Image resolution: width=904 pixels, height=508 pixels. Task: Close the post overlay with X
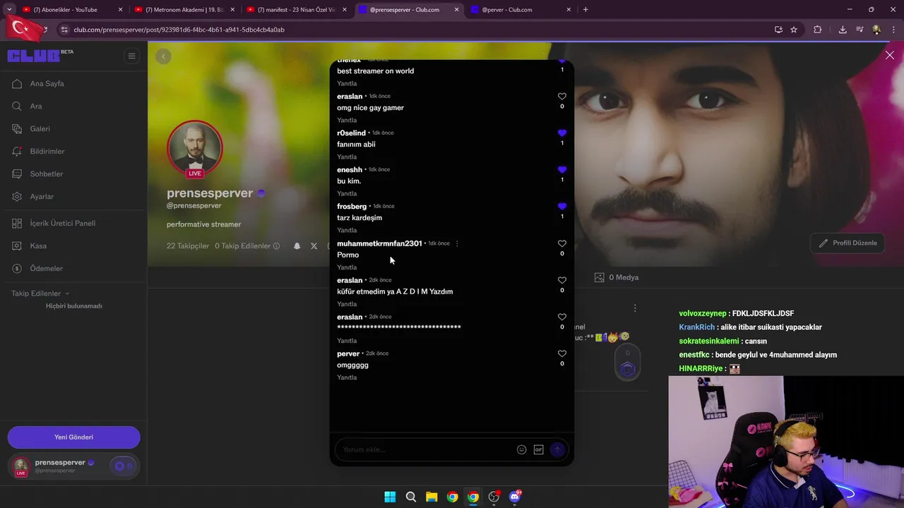[890, 55]
